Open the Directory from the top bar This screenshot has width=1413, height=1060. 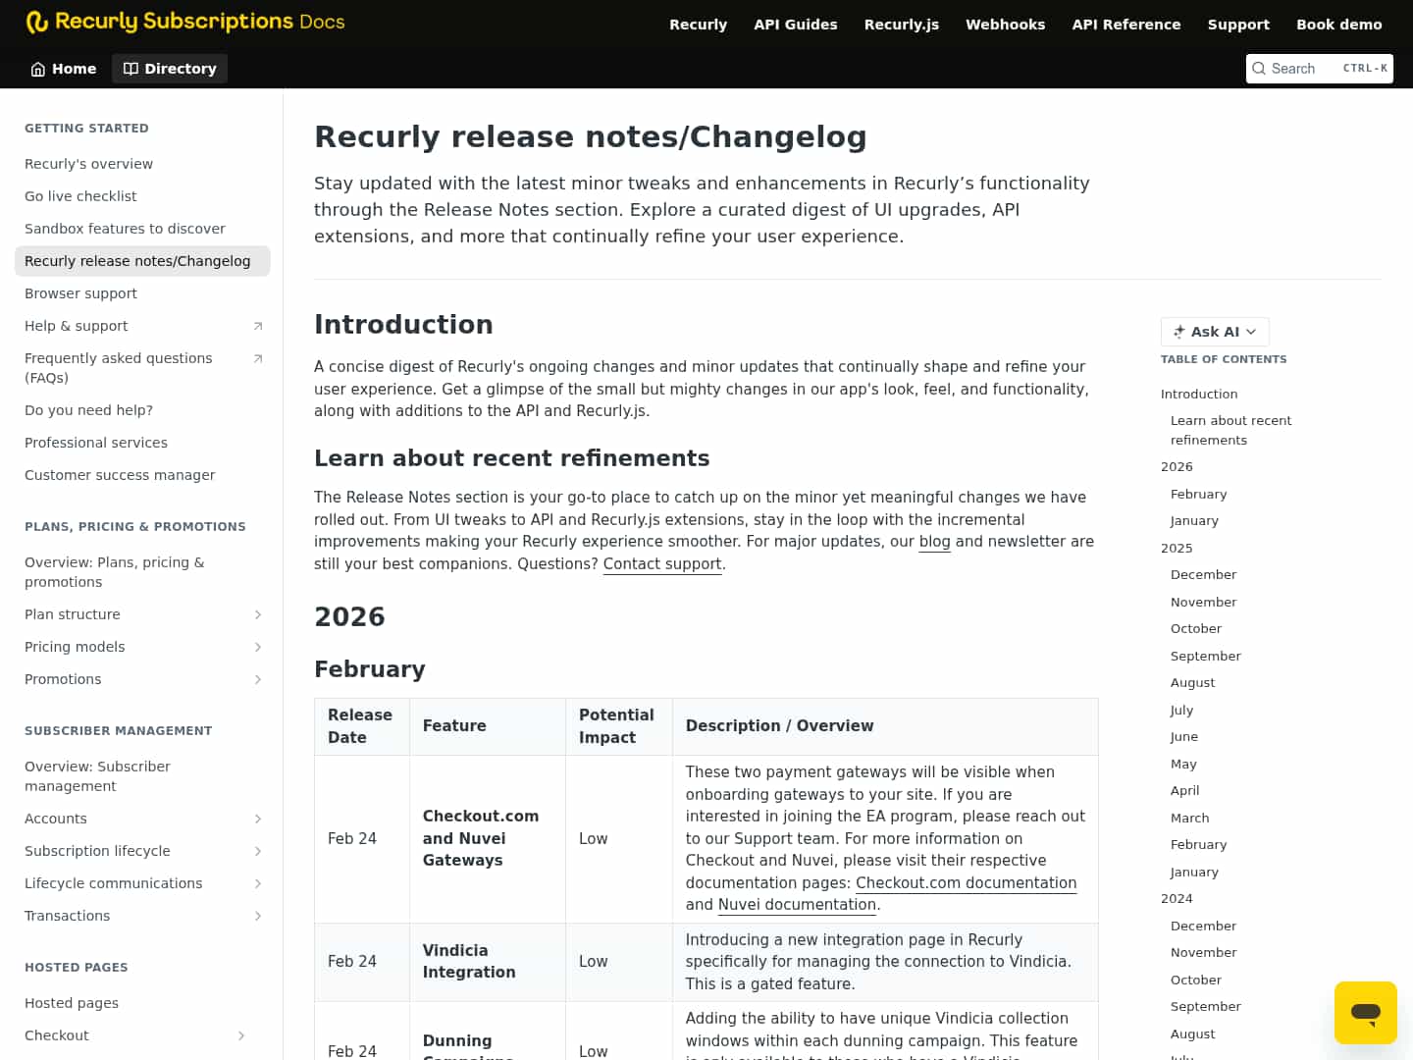pos(169,68)
